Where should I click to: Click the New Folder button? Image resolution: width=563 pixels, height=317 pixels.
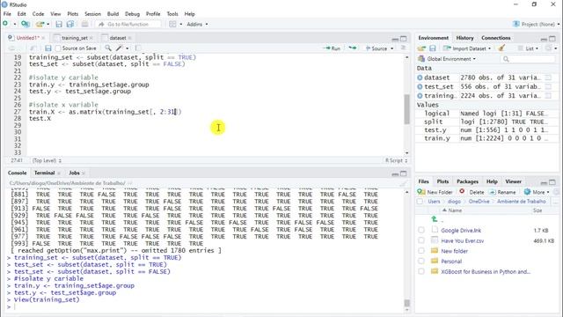(435, 192)
